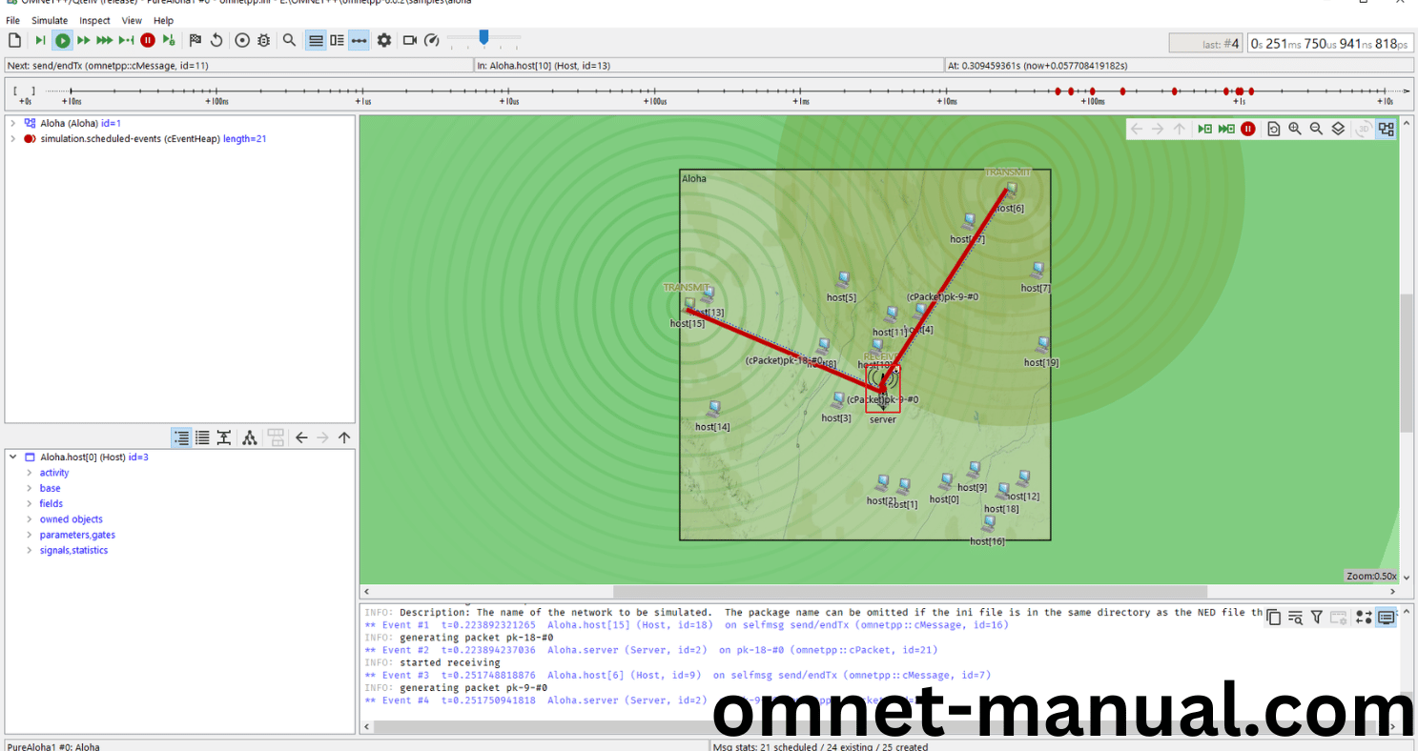Viewport: 1418px width, 751px height.
Task: Open the Simulate menu
Action: coord(50,20)
